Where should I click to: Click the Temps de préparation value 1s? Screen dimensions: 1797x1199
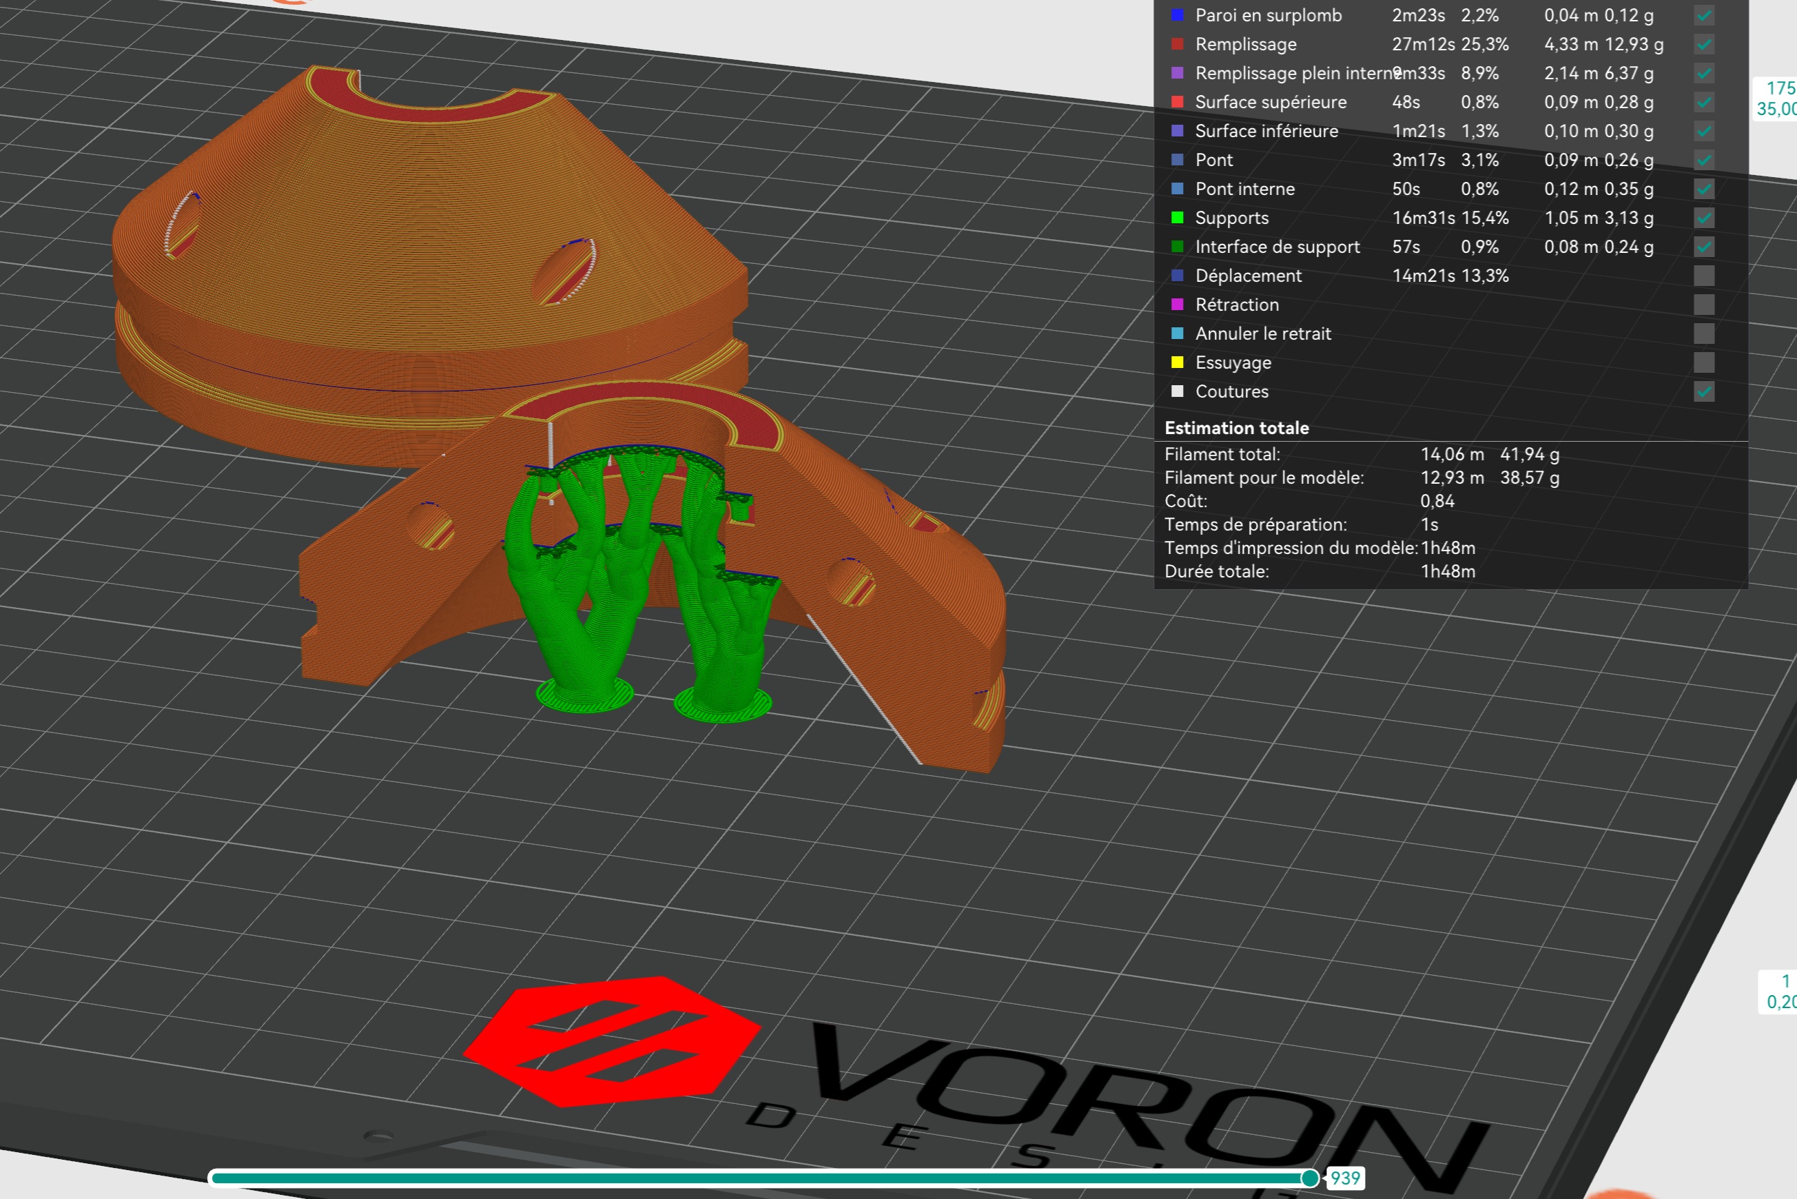1429,525
